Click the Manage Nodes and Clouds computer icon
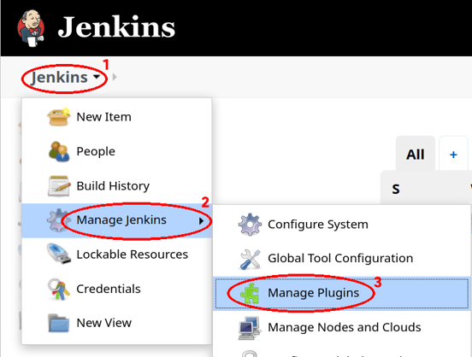472x357 pixels. coord(250,328)
